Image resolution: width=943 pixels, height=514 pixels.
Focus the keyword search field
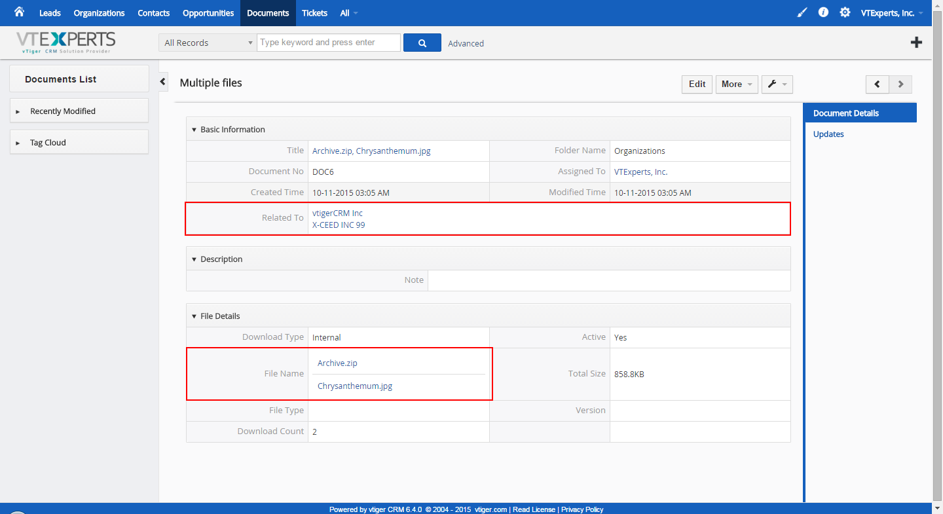click(329, 43)
